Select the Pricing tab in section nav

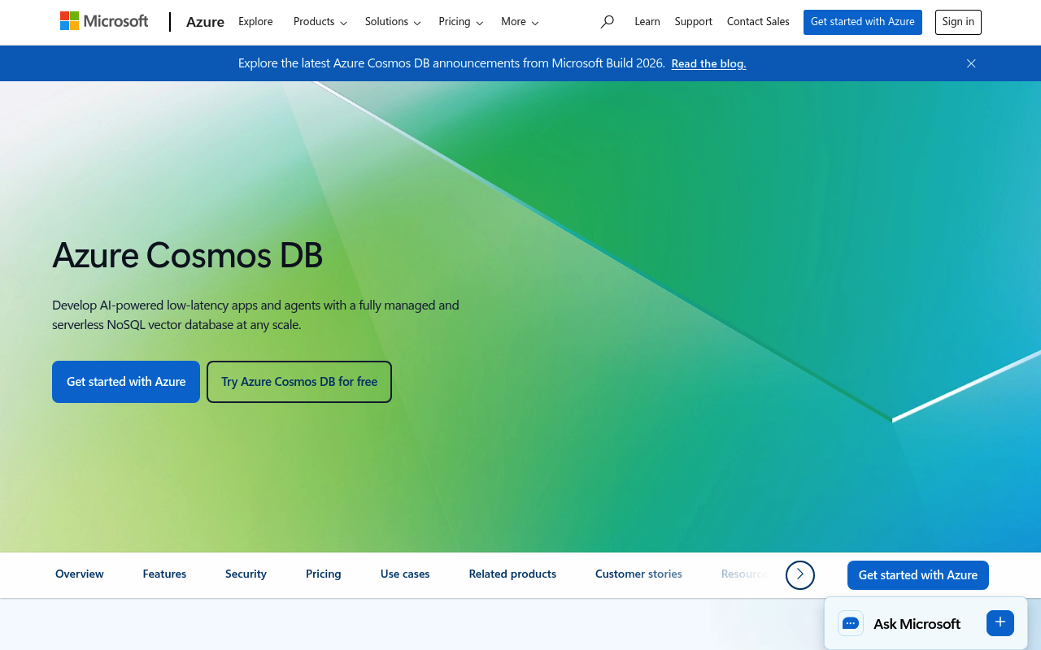tap(324, 574)
